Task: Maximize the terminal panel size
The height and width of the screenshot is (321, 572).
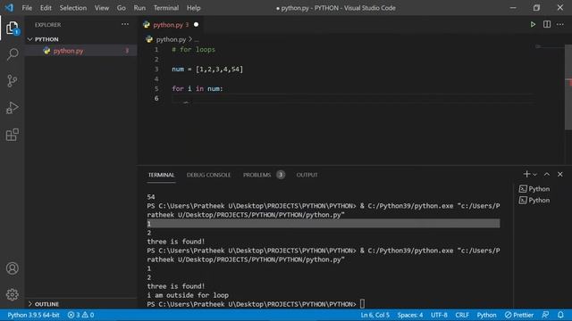Action: tap(546, 175)
